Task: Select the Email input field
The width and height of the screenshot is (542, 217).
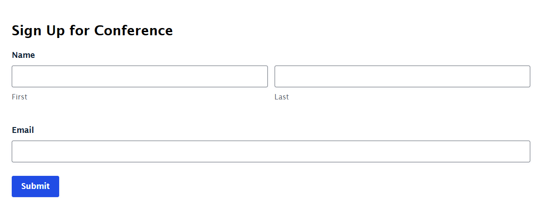Action: point(271,151)
